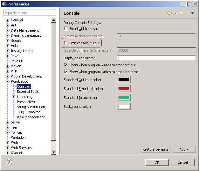Select the XDoclet tree item
The height and width of the screenshot is (171, 199).
(x=17, y=153)
